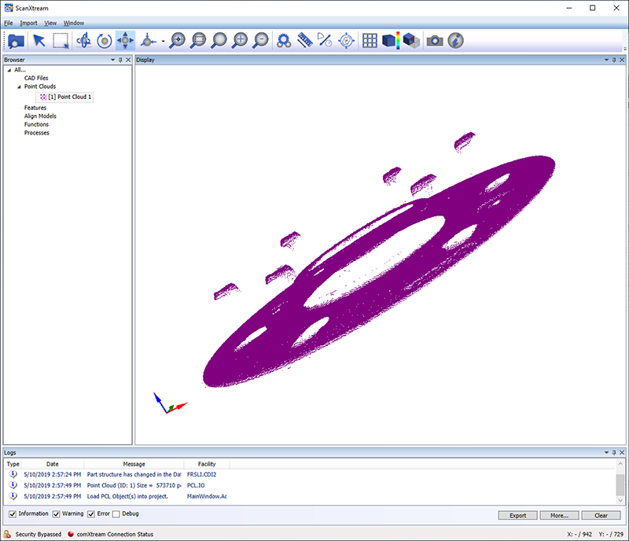The image size is (629, 541).
Task: Click the zoom out magnifier icon
Action: pyautogui.click(x=260, y=39)
